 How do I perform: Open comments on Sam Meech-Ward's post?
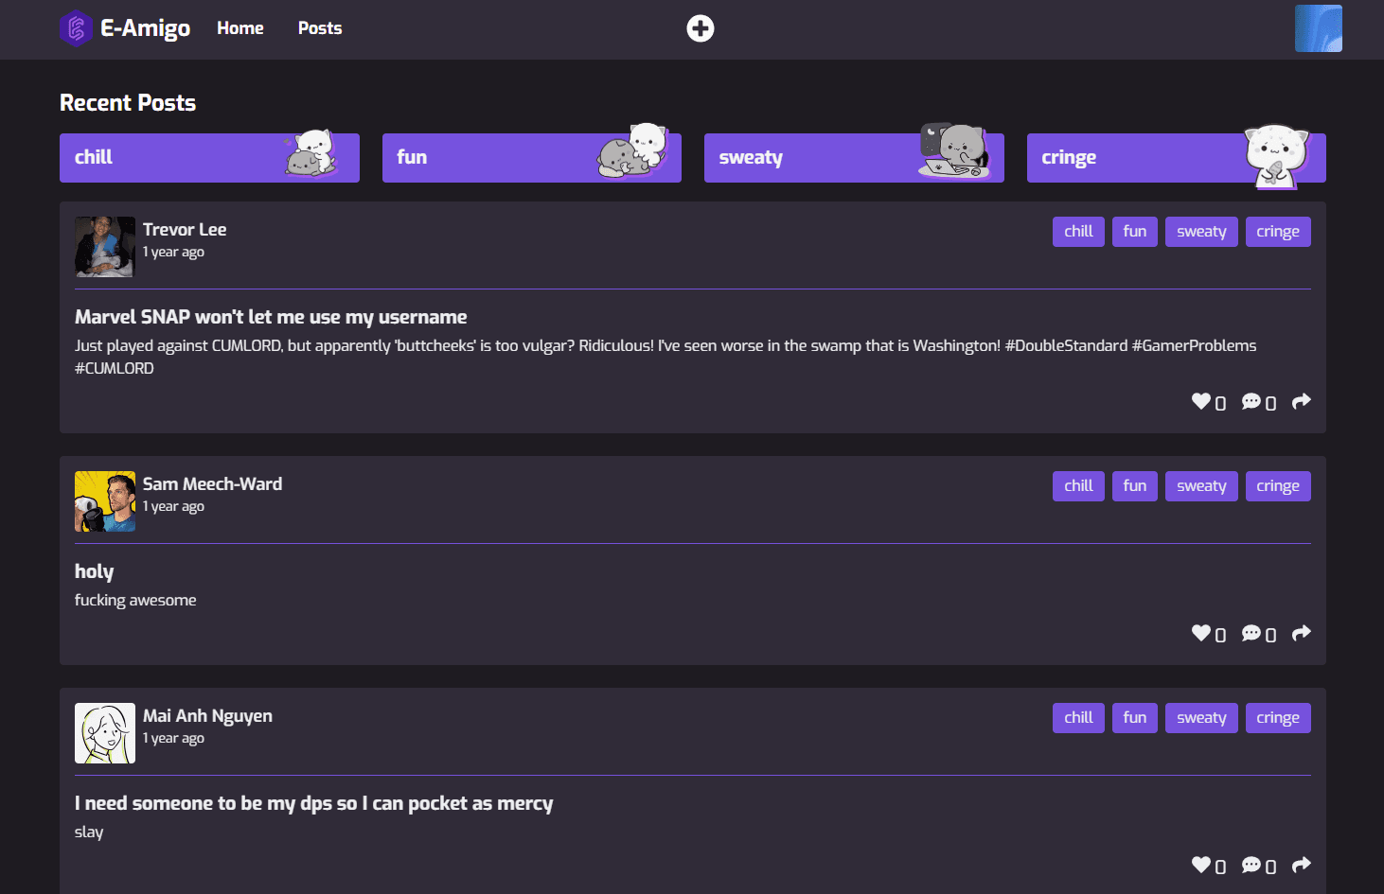point(1251,633)
